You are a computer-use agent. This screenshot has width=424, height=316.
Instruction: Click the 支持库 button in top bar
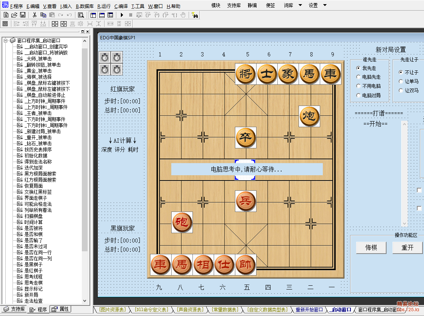point(234,5)
